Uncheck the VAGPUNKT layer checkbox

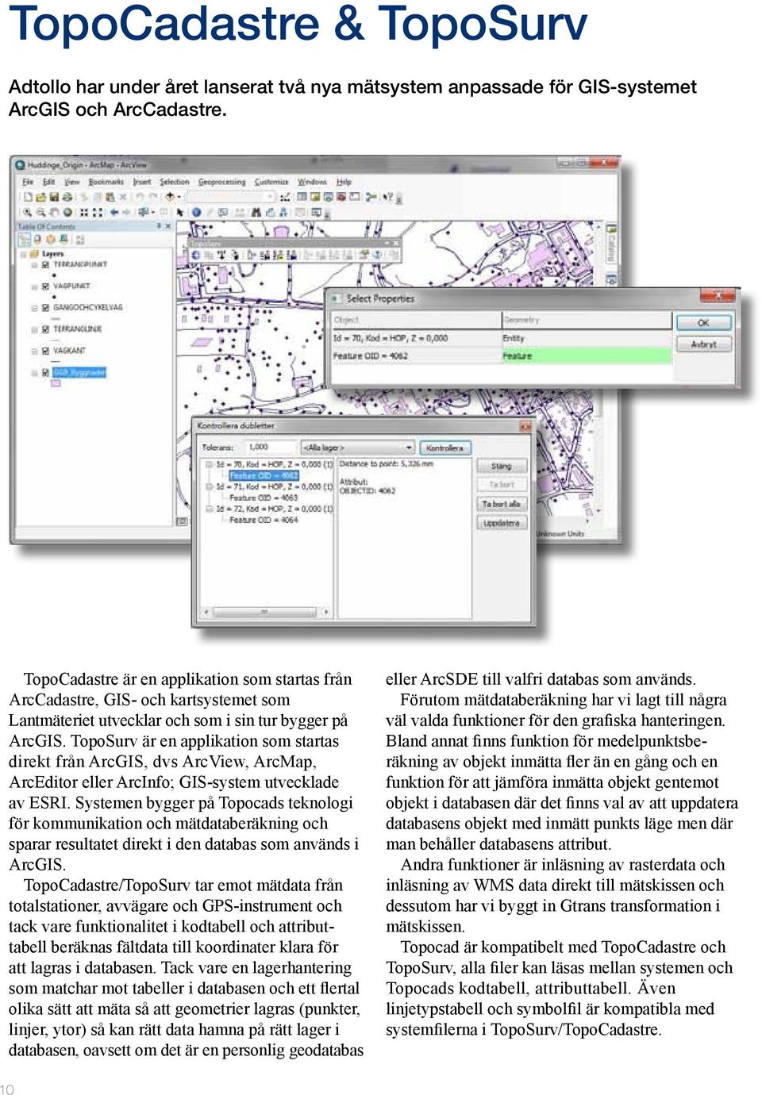tap(45, 286)
